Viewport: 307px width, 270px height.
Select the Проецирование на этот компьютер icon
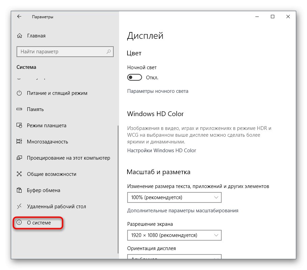tap(19, 158)
